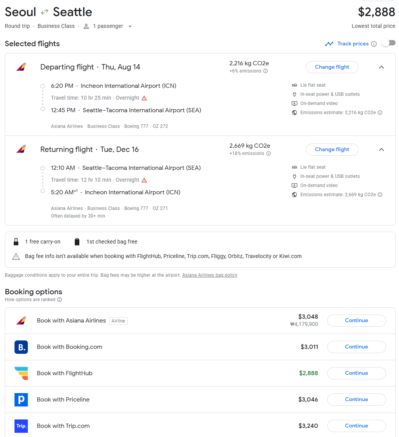Click the 1st checked bag free text

(112, 242)
